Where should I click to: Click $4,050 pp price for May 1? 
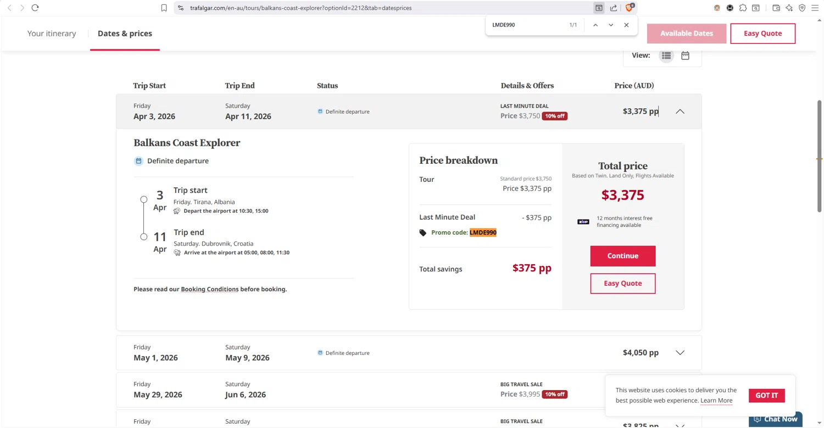point(641,353)
